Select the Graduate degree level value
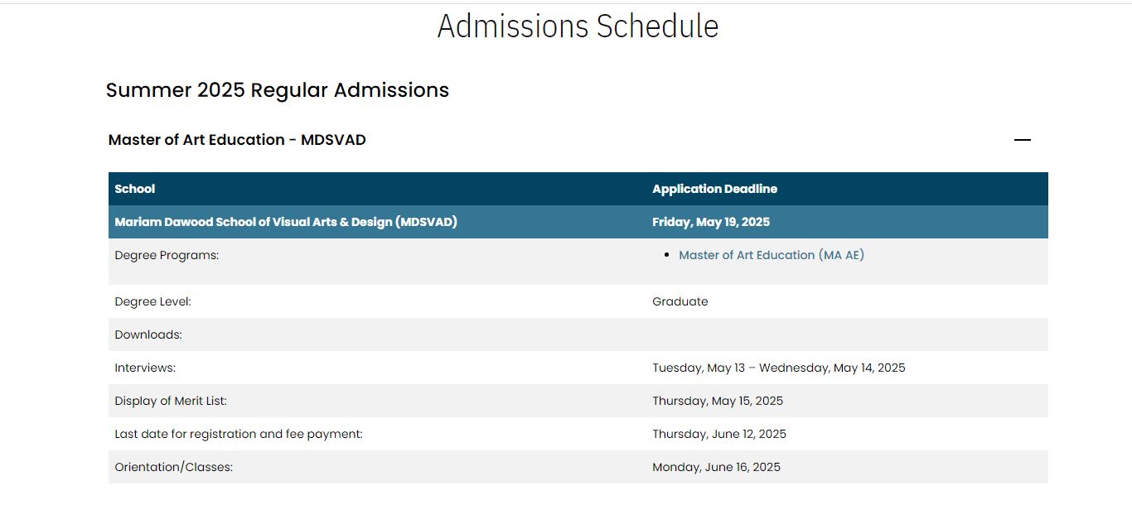Screen dimensions: 1132x510 pyautogui.click(x=680, y=301)
